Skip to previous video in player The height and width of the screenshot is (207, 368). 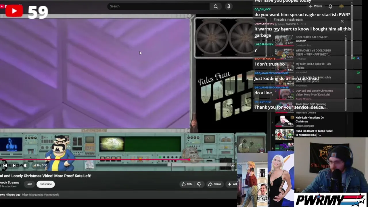point(5,165)
